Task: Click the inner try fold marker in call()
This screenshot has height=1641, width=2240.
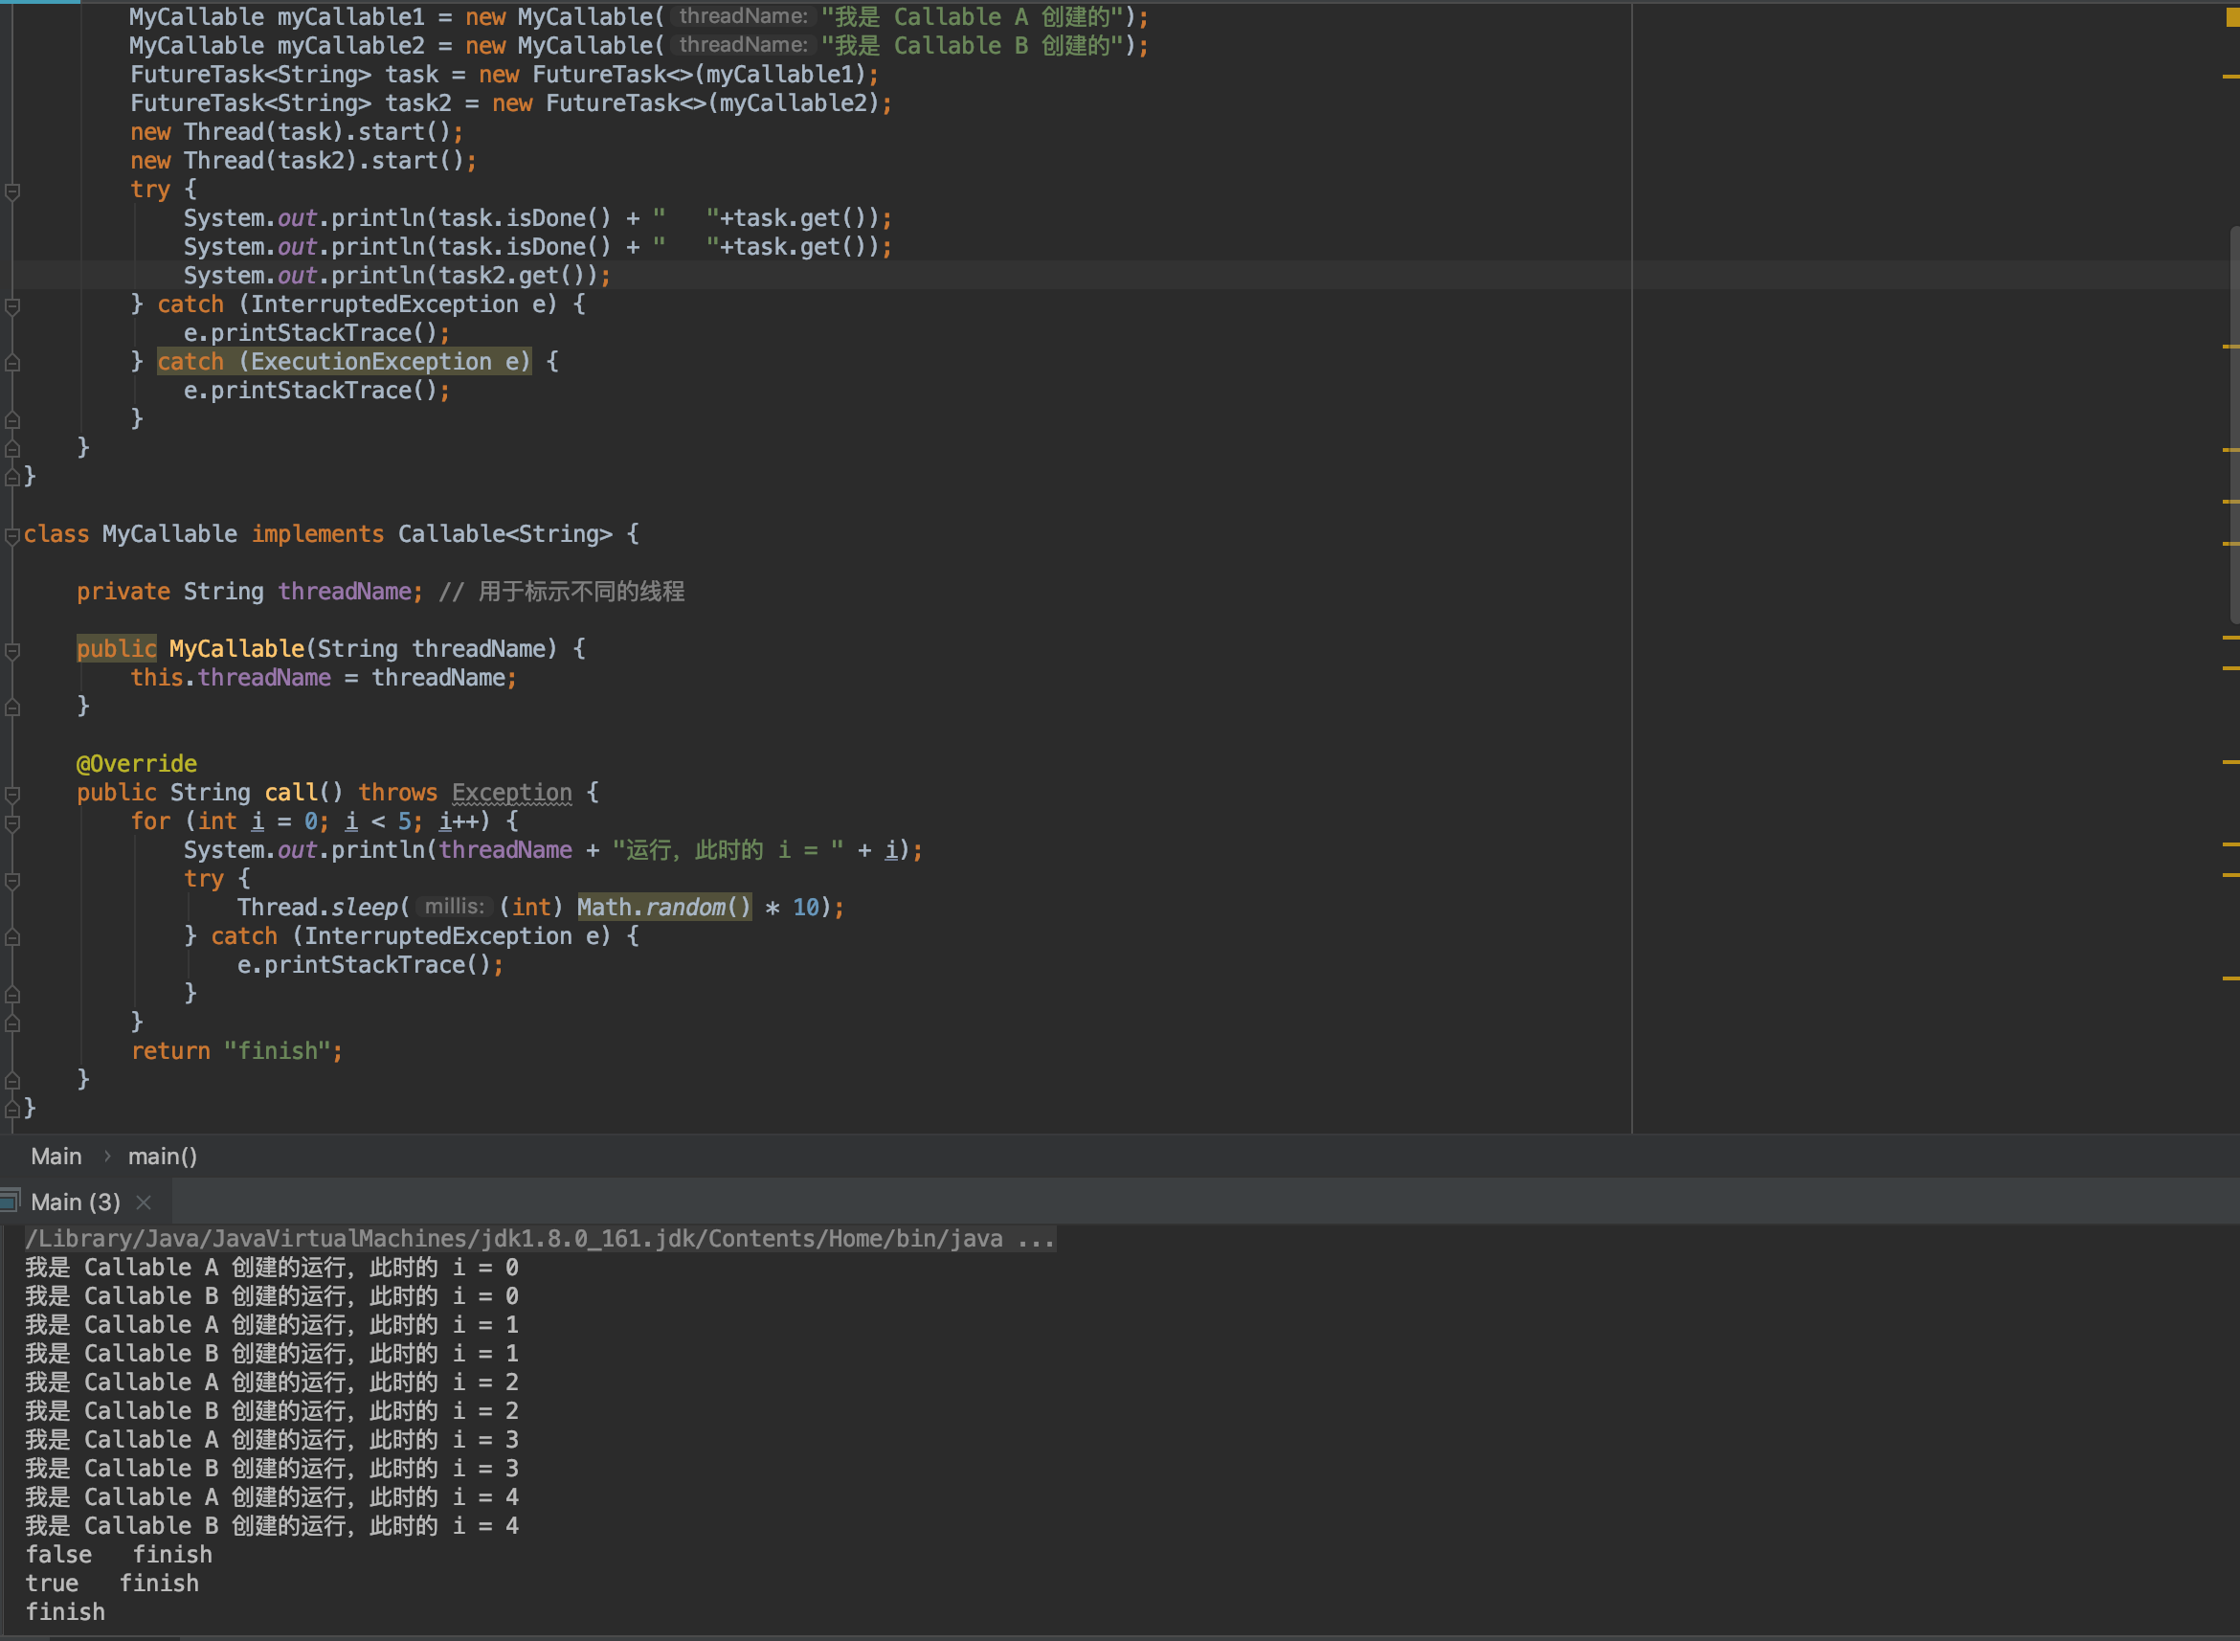Action: pyautogui.click(x=12, y=880)
